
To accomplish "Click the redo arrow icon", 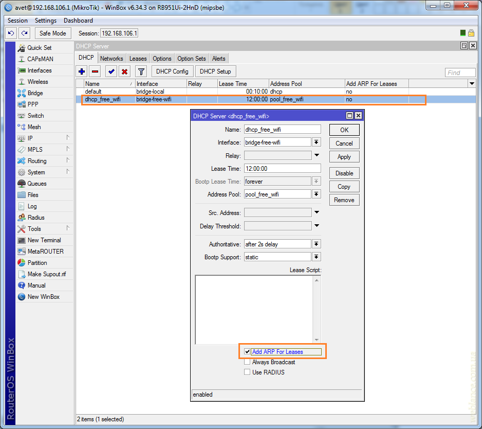I will coord(24,33).
